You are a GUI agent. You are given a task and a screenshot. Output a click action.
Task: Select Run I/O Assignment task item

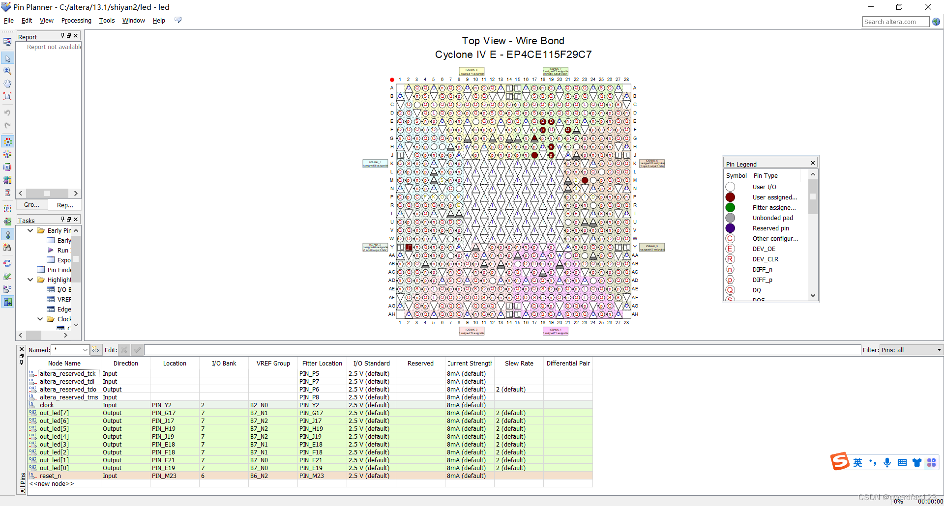click(x=63, y=250)
